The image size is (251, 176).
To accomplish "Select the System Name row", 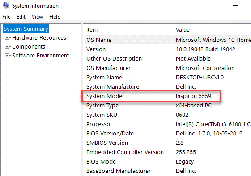I will [168, 78].
